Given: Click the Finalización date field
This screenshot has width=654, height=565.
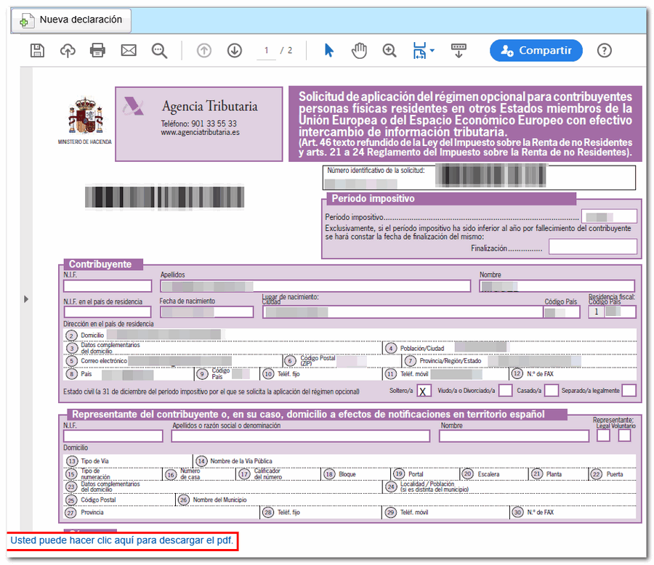Looking at the screenshot, I should pyautogui.click(x=592, y=247).
